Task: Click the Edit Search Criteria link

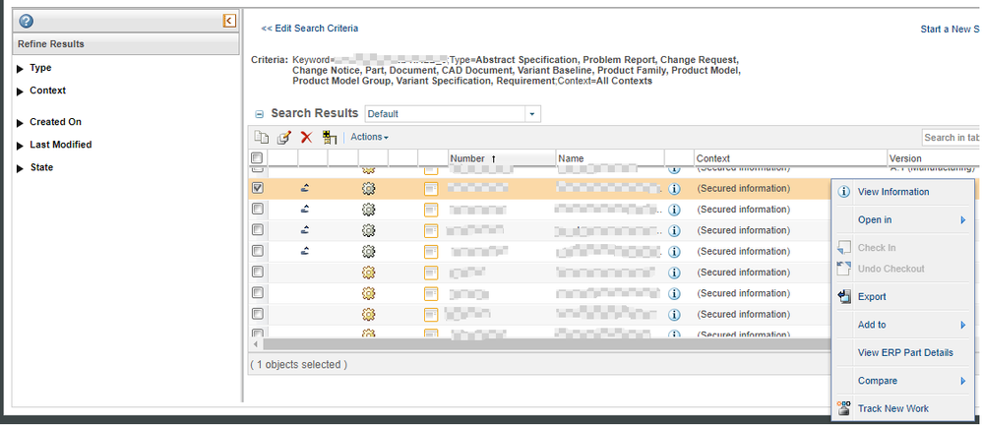Action: [x=309, y=29]
